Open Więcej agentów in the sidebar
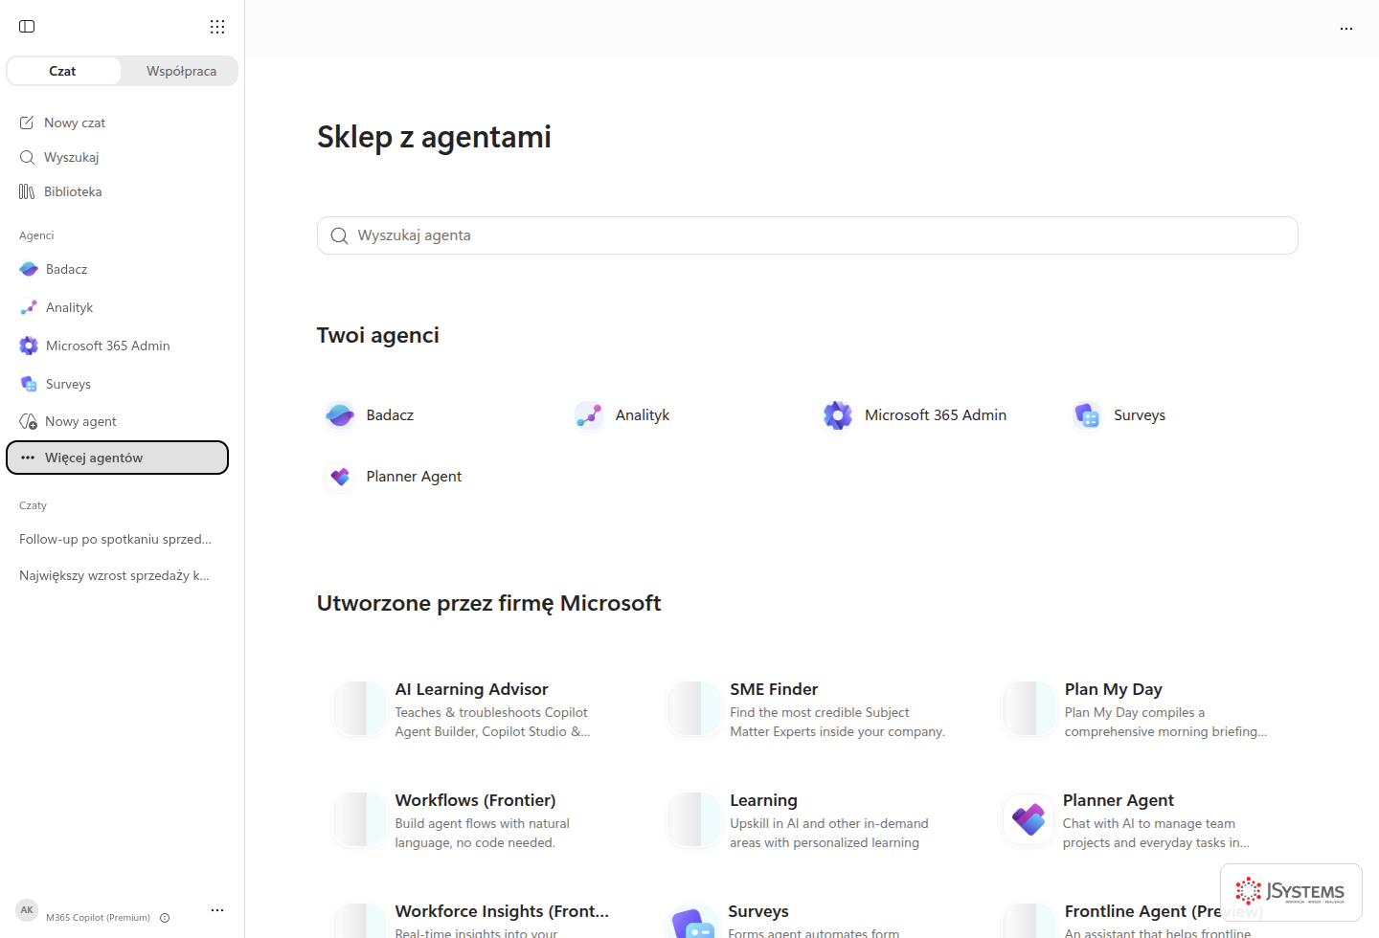1379x938 pixels. point(117,458)
